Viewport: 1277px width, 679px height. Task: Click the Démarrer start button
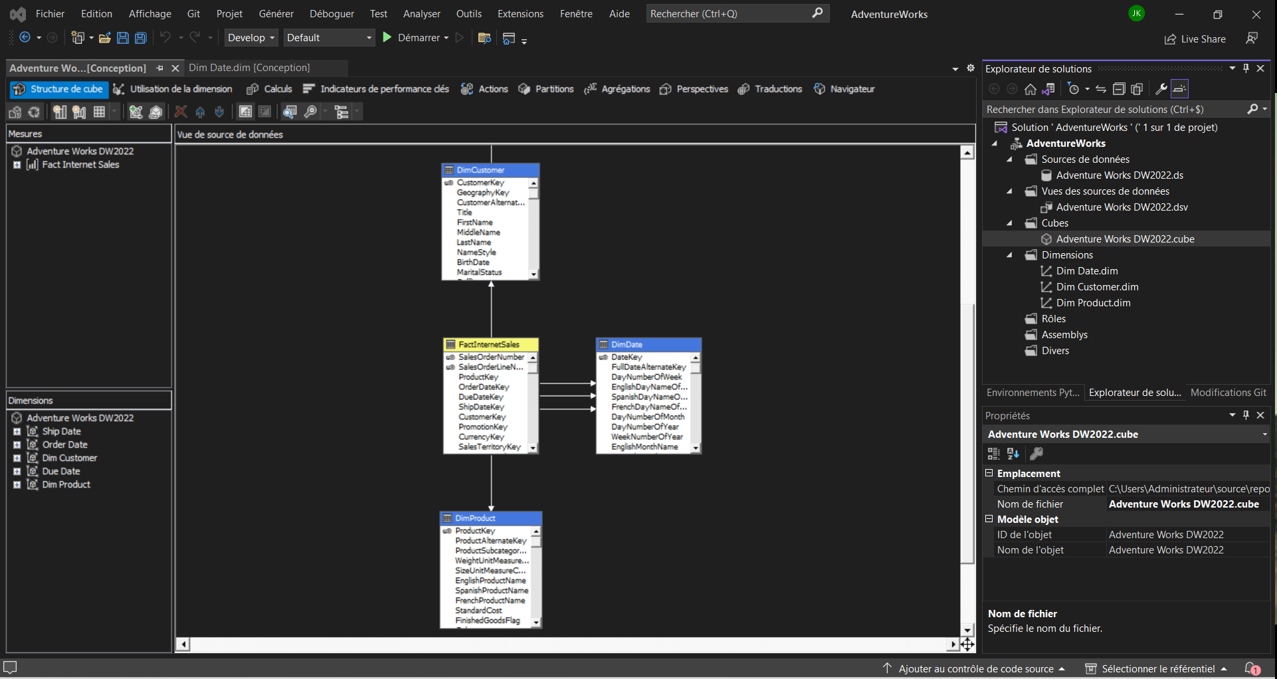pyautogui.click(x=411, y=38)
